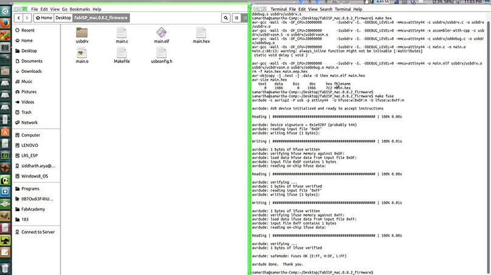Click the battery indicator in top panel
The height and width of the screenshot is (275, 491).
pyautogui.click(x=442, y=2)
